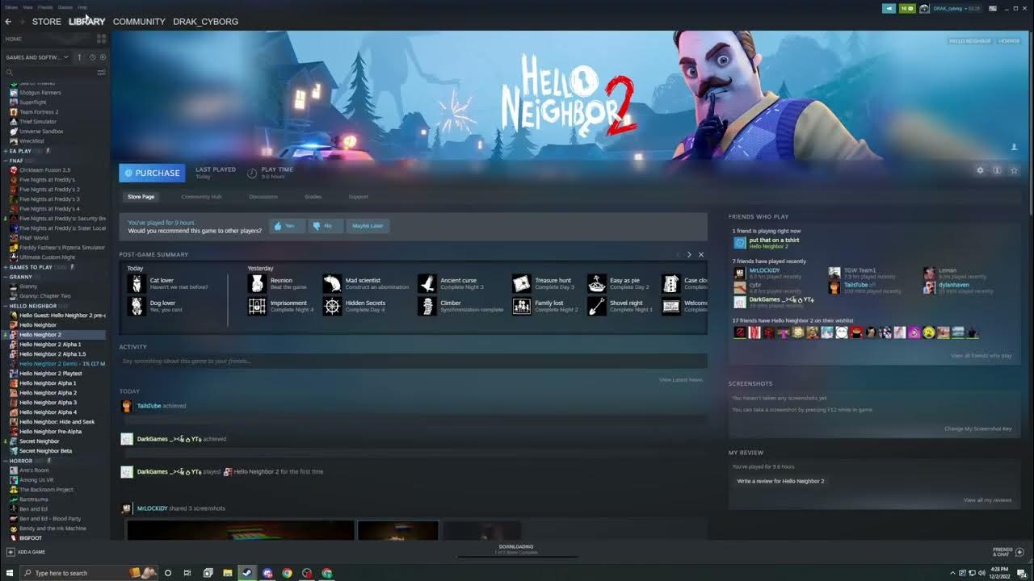This screenshot has height=581, width=1034.
Task: Open recent activity clock filter in sidebar
Action: pyautogui.click(x=92, y=57)
